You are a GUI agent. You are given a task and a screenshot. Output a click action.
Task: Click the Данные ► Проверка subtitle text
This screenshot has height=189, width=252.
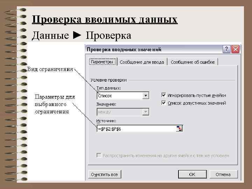pyautogui.click(x=81, y=35)
